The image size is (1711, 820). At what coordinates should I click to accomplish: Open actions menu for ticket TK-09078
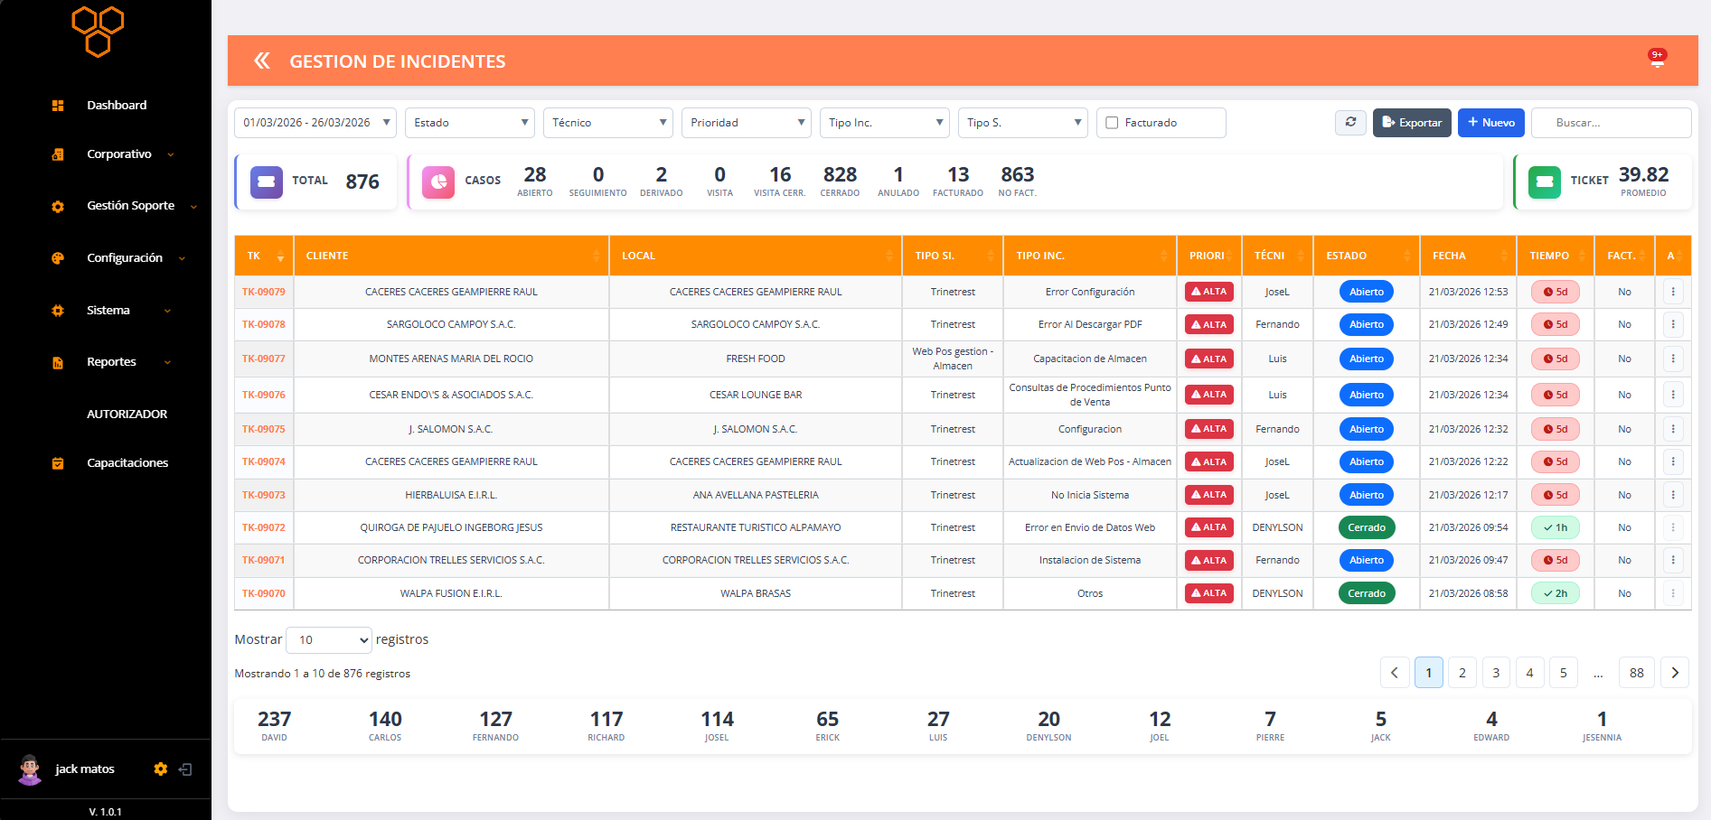click(1673, 324)
